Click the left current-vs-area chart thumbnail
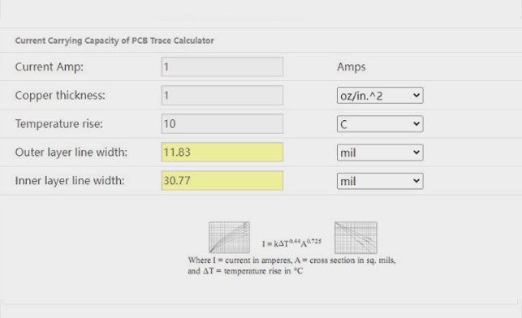Image resolution: width=522 pixels, height=318 pixels. [230, 238]
